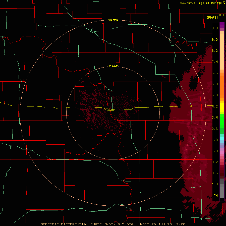Screen dimensions: 226x226
Task: Click the 6.6 value on color scale
Action: point(215,73)
